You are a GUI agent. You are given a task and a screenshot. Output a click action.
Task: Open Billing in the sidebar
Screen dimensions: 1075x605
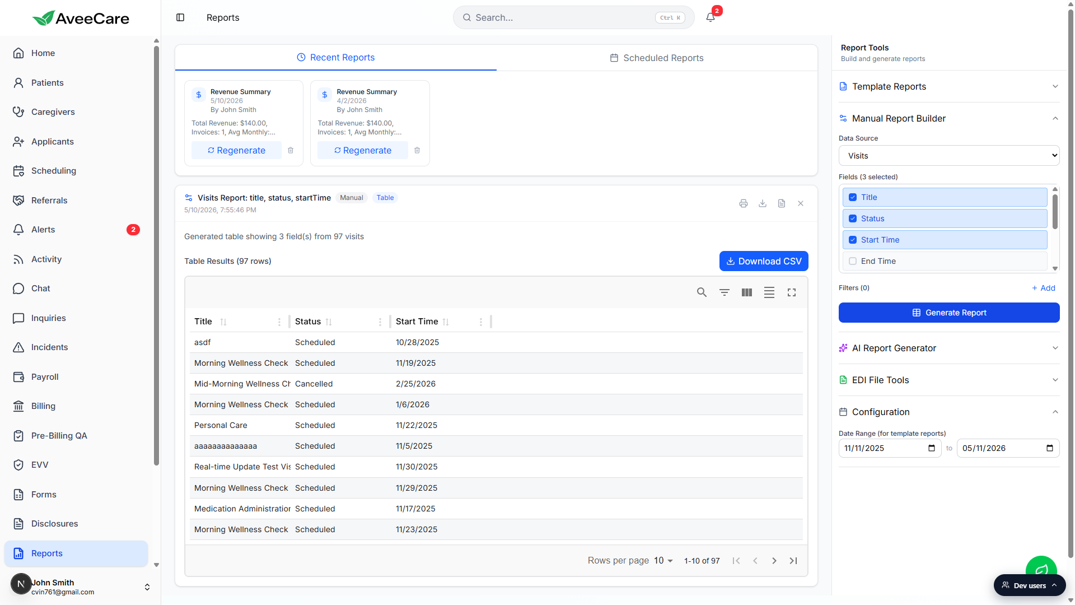76,406
